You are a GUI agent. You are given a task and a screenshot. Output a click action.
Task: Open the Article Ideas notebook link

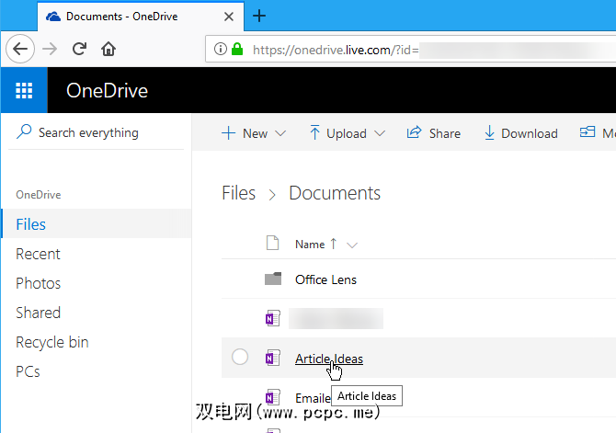(x=328, y=359)
